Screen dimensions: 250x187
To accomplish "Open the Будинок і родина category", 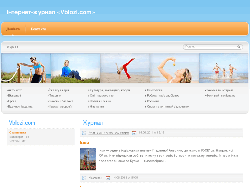I will (20, 107).
